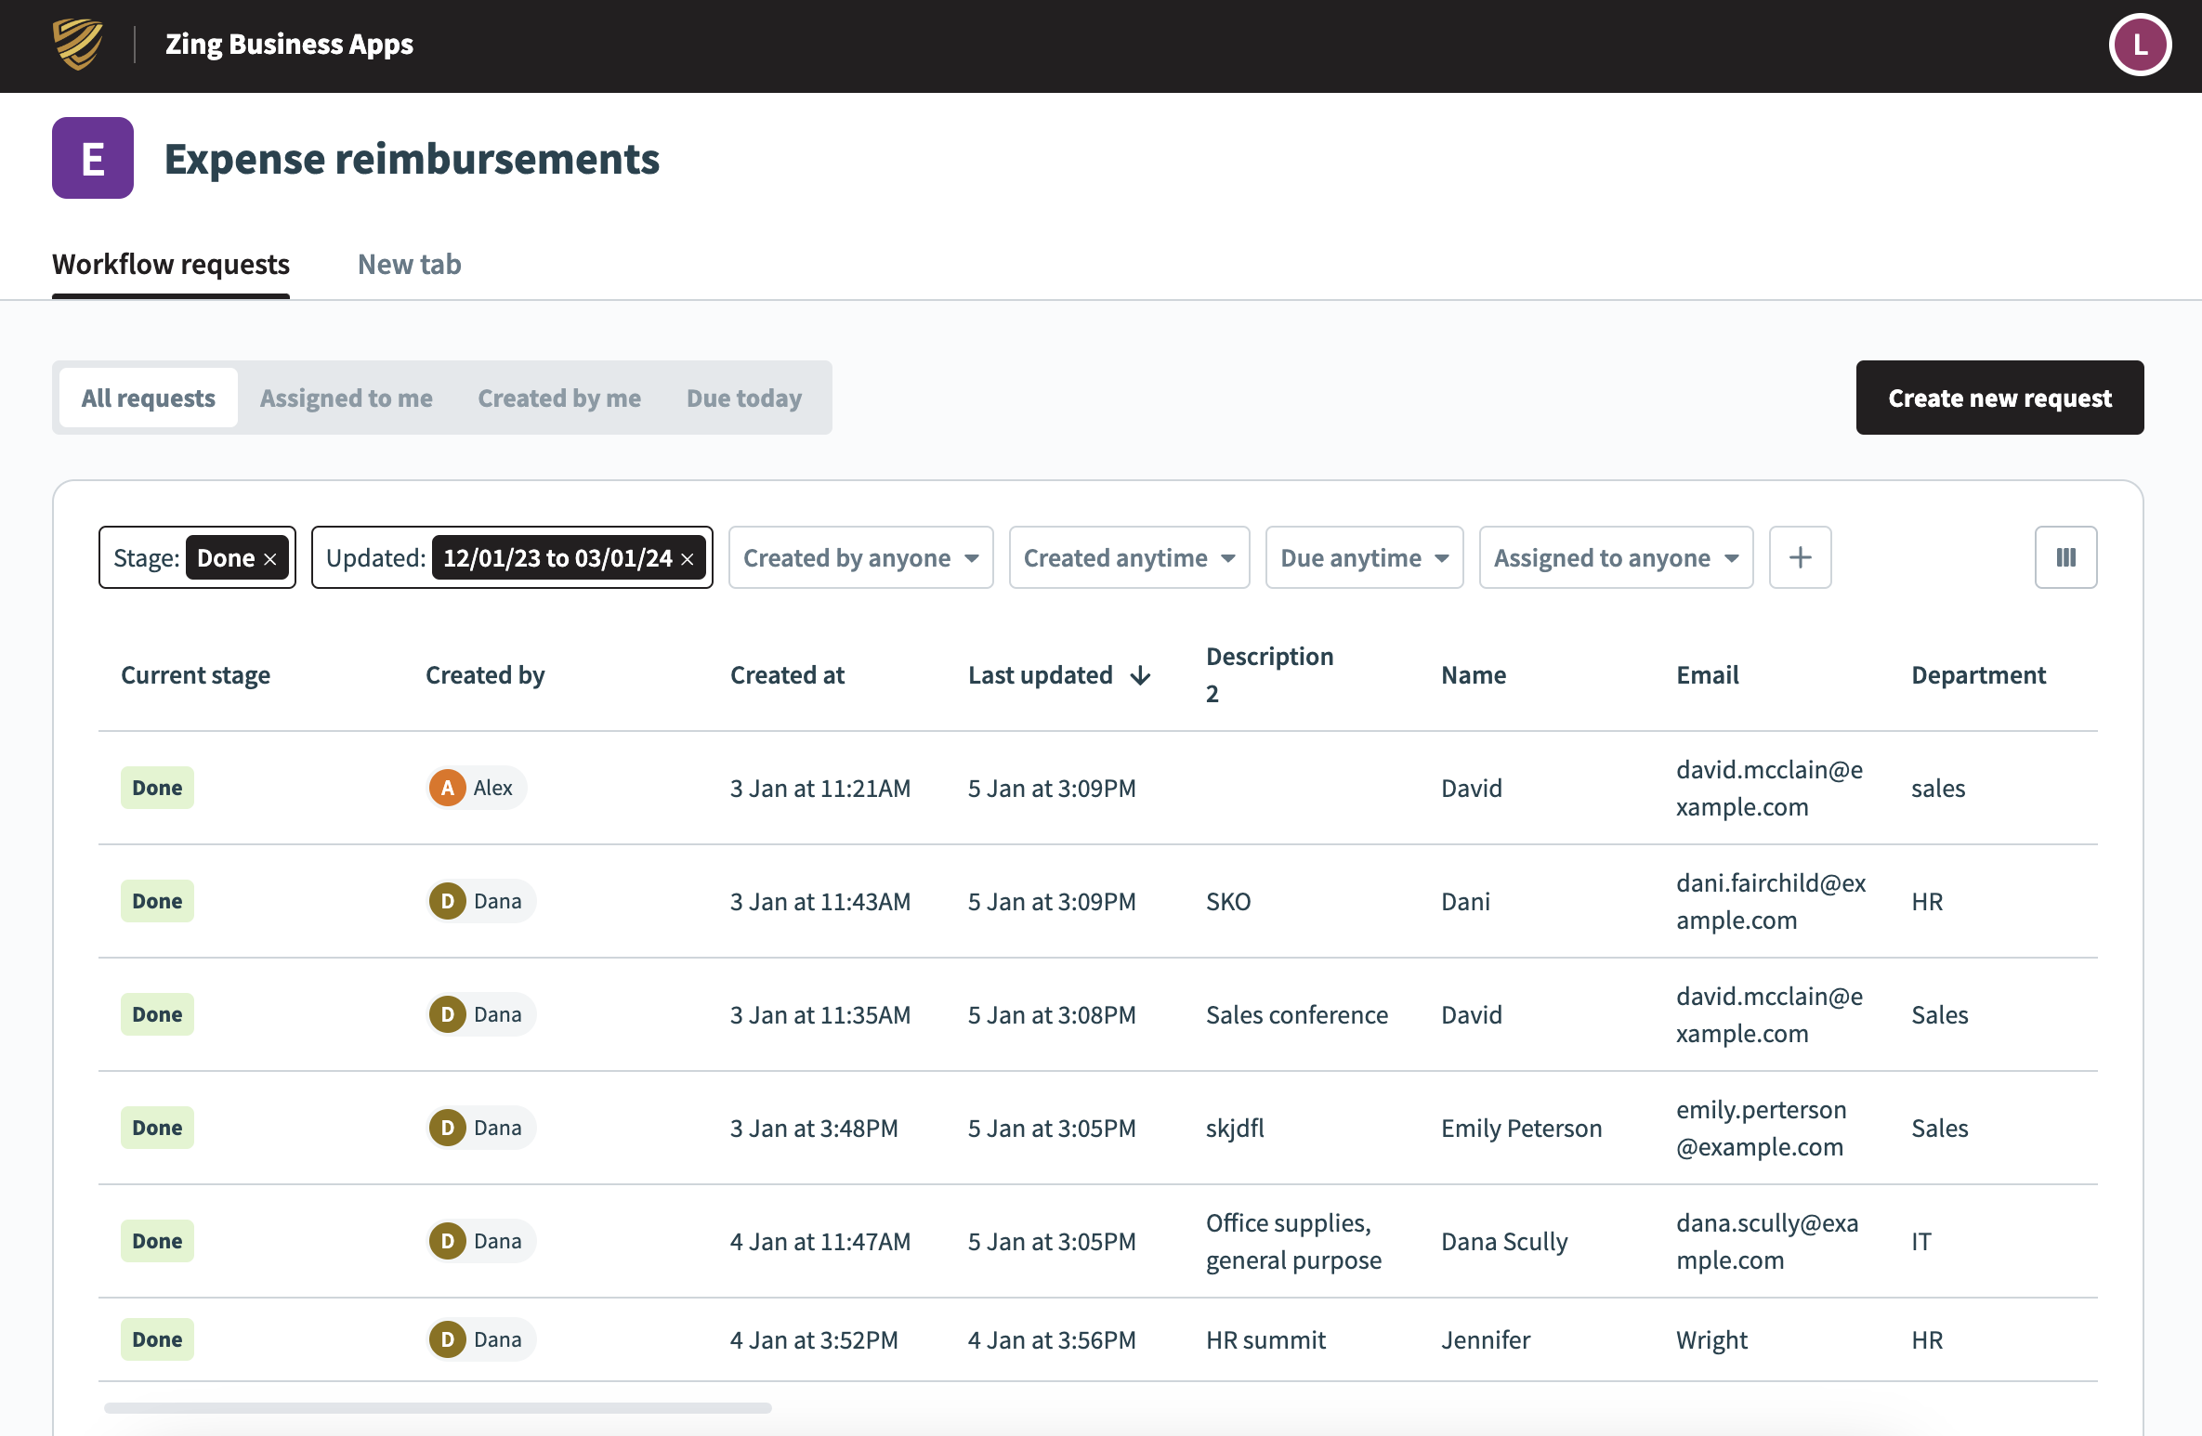Viewport: 2202px width, 1436px height.
Task: Open the L user profile avatar
Action: point(2140,44)
